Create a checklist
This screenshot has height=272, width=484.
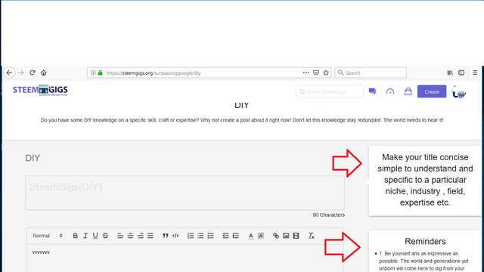coord(210,236)
